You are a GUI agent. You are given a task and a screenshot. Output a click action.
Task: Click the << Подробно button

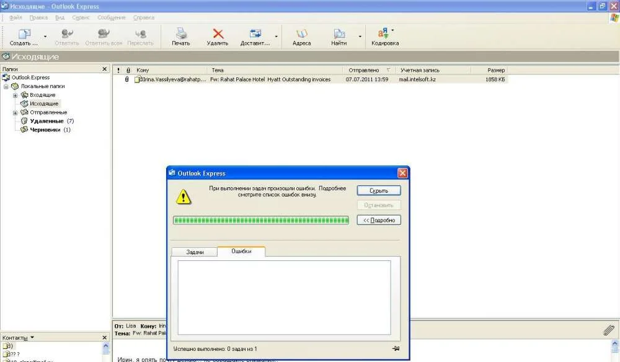[x=379, y=220]
